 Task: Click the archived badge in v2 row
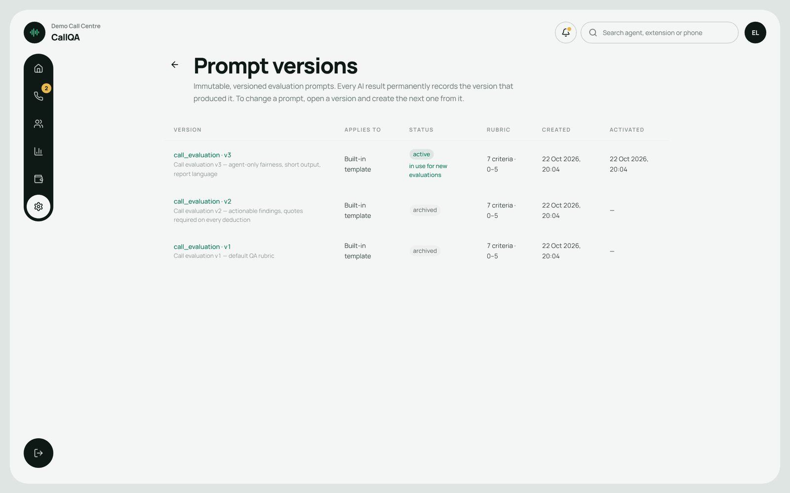pyautogui.click(x=425, y=210)
